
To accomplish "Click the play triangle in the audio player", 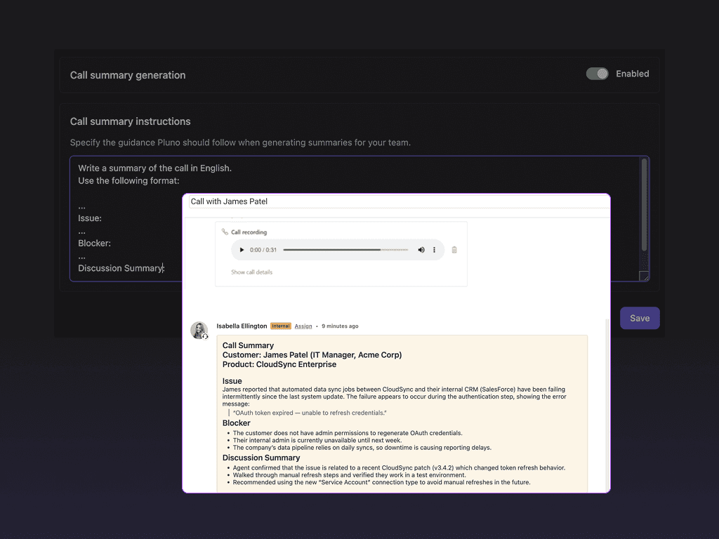I will (242, 250).
